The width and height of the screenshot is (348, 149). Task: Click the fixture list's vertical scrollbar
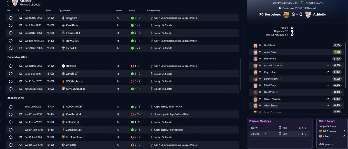pos(240,75)
